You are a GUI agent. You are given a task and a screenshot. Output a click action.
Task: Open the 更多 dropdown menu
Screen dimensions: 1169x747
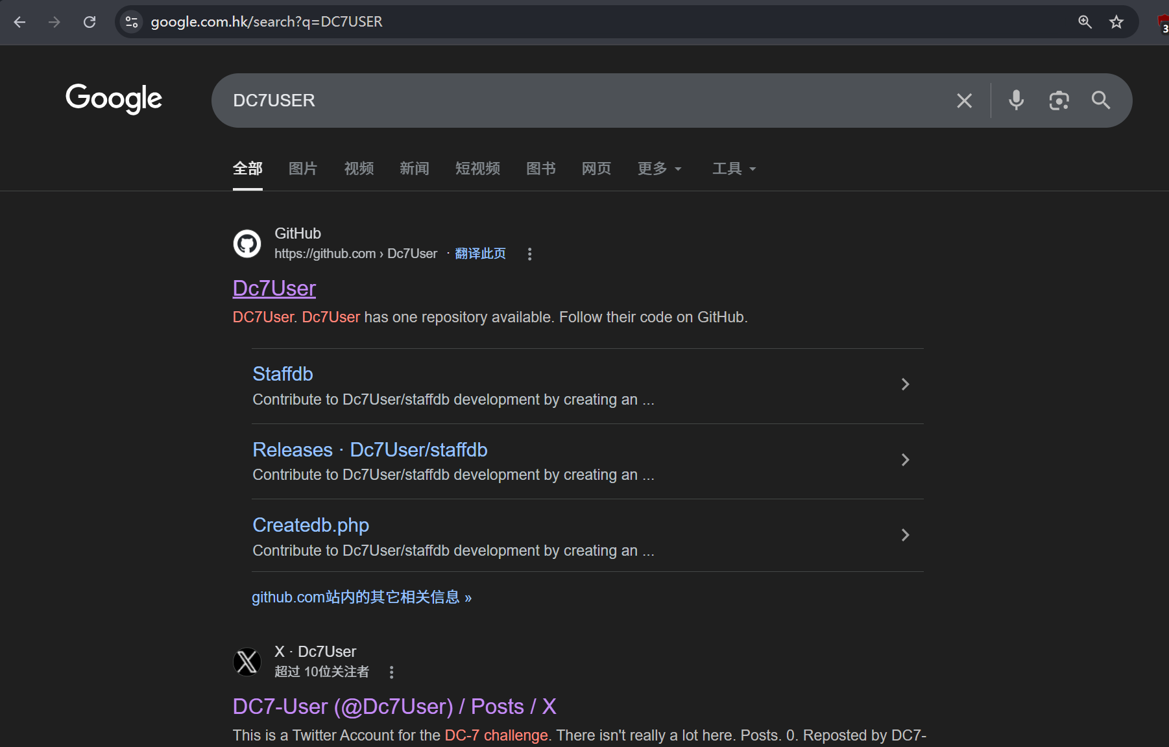tap(660, 169)
